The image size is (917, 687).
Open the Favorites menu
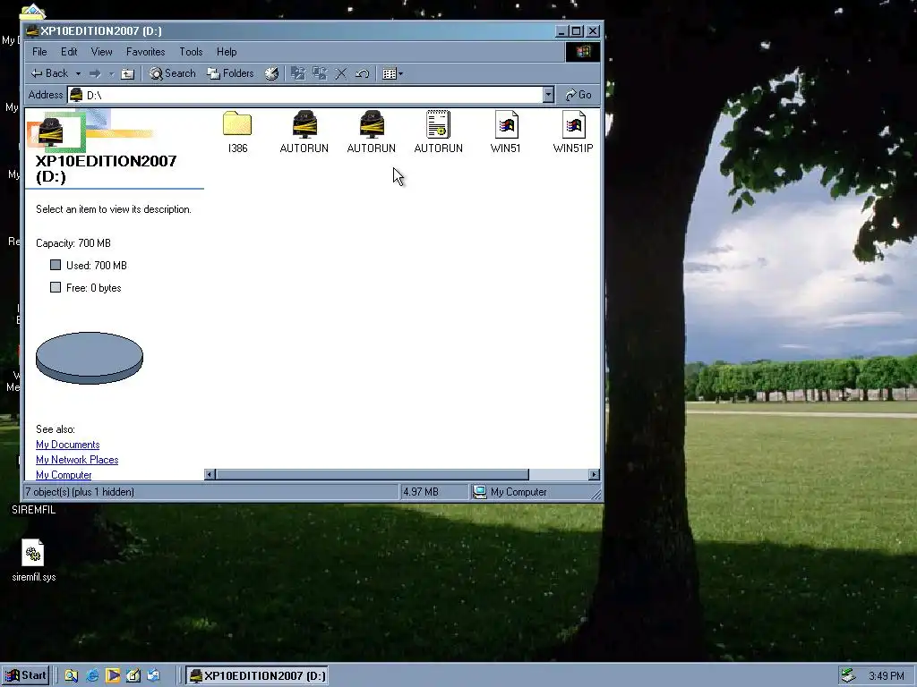coord(146,52)
